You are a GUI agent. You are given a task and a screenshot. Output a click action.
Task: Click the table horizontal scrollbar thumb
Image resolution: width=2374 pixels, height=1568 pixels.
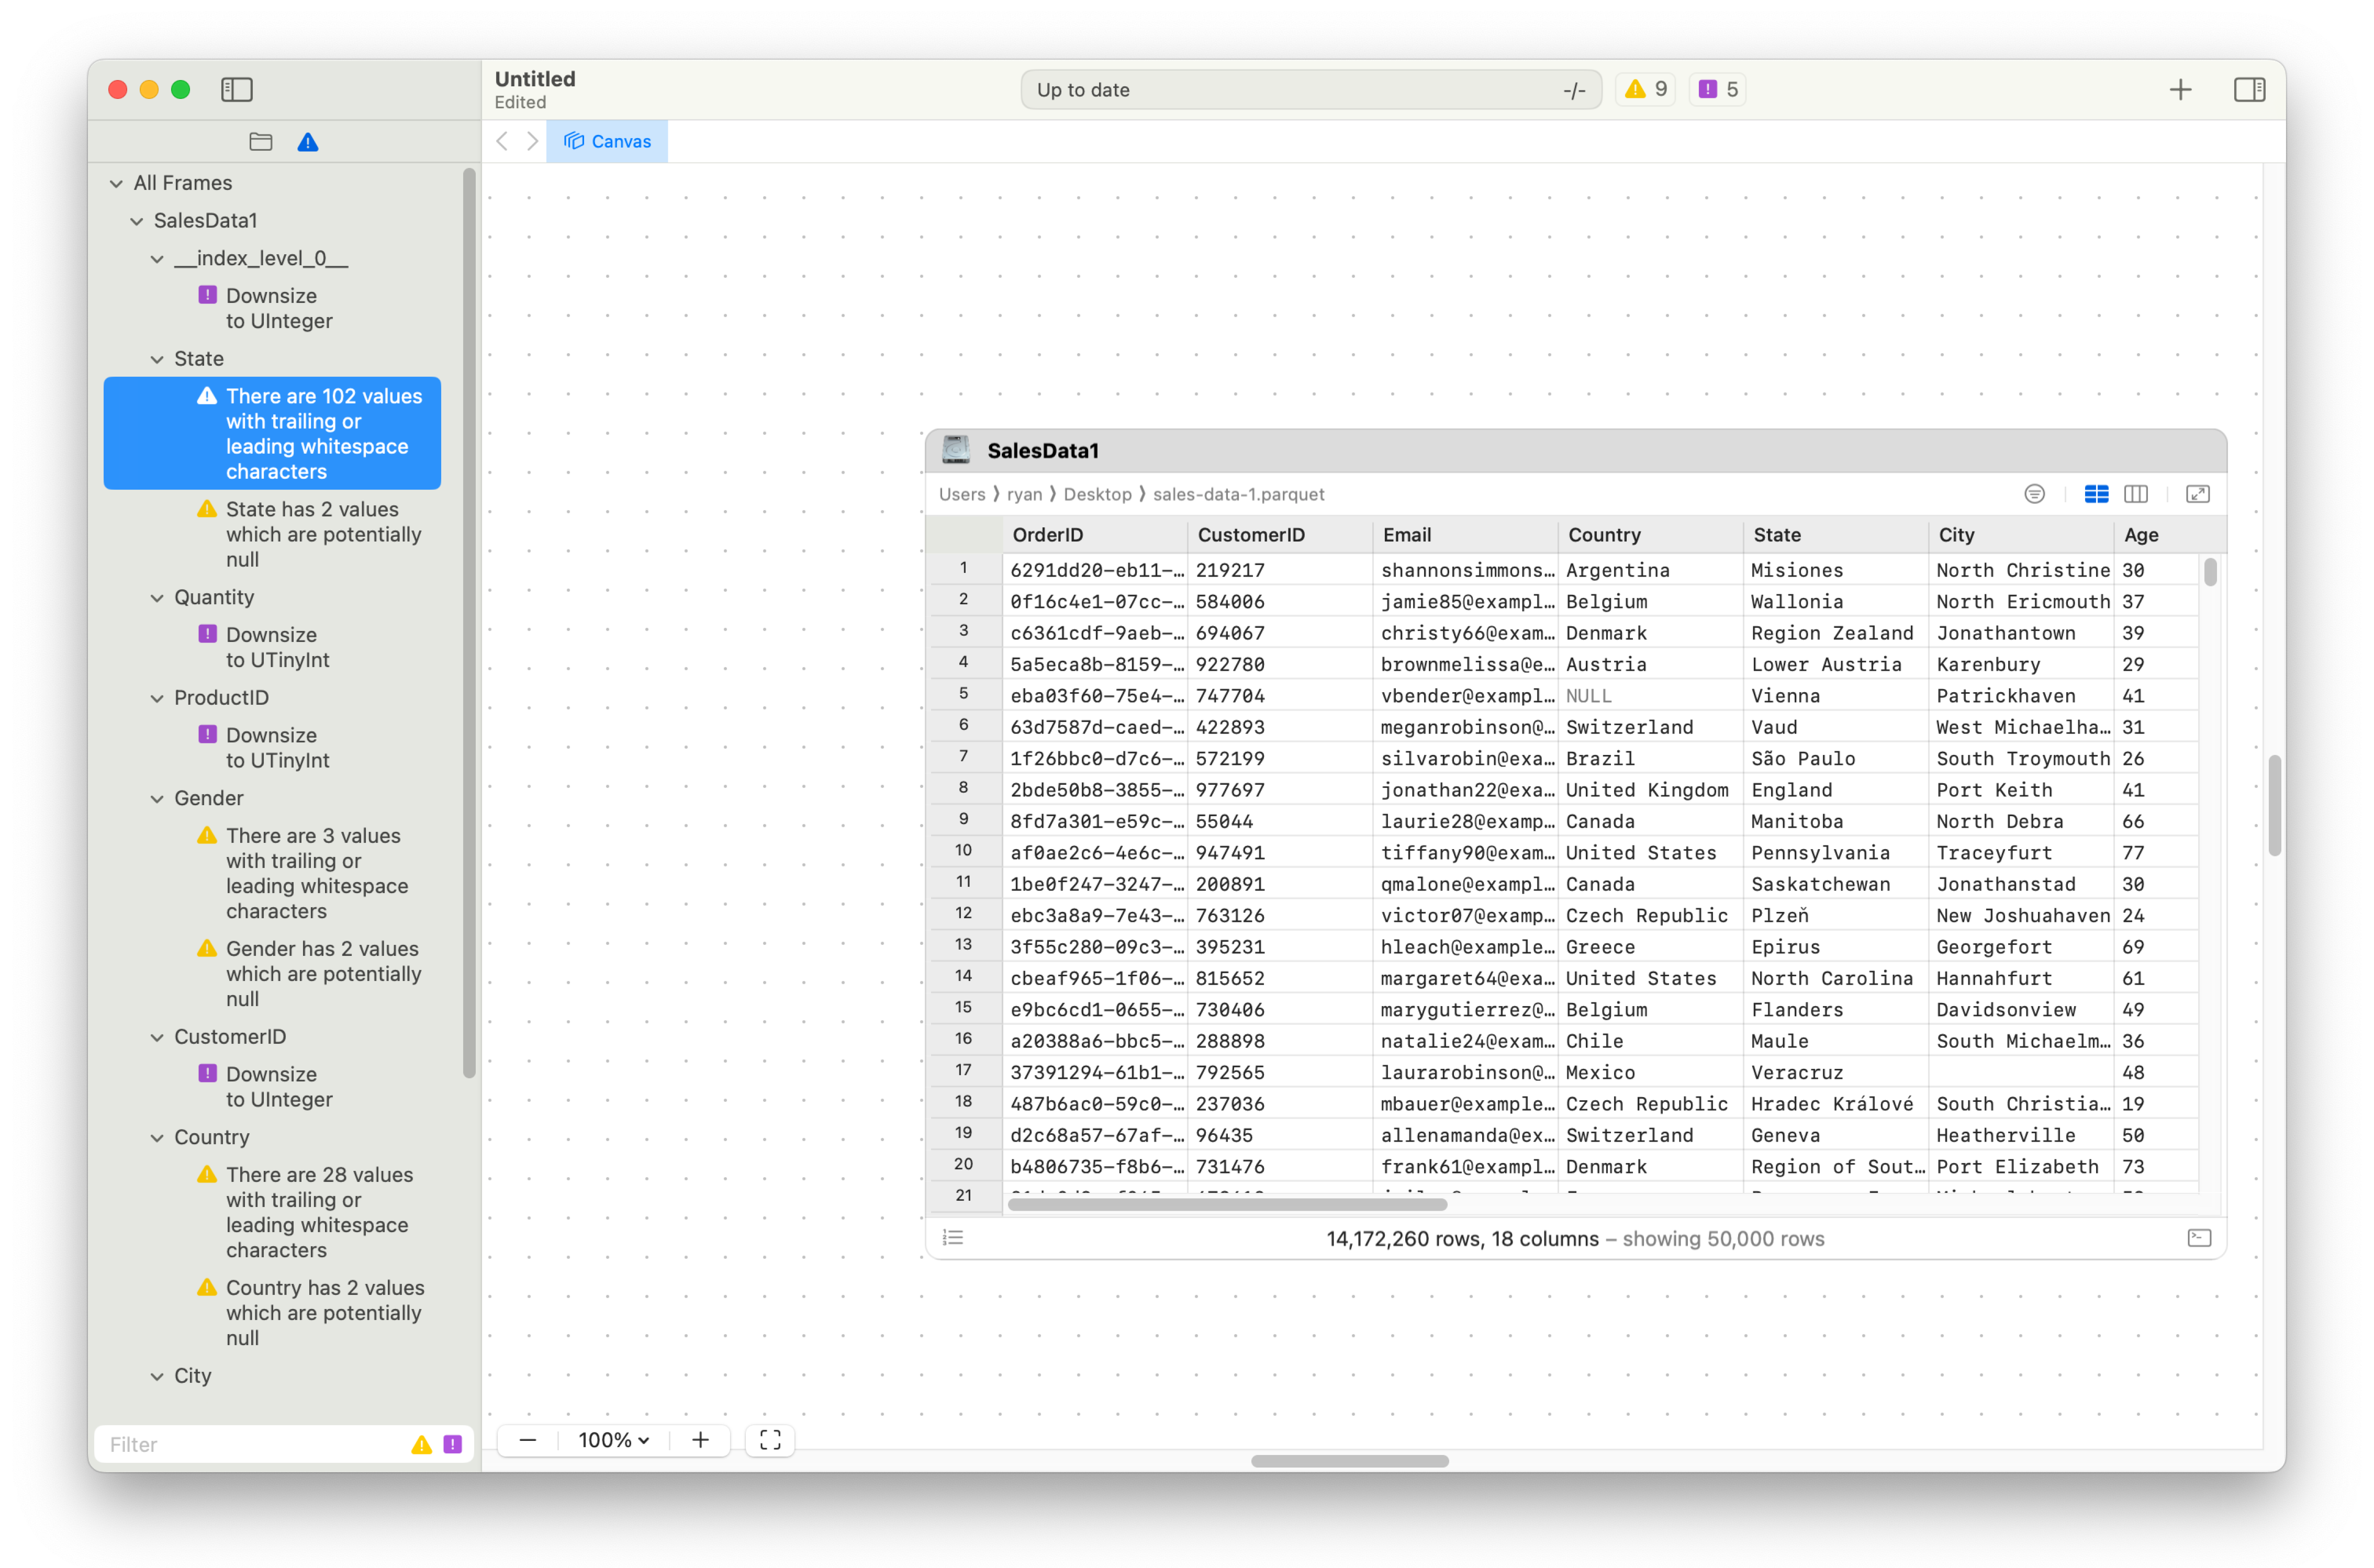[x=1227, y=1205]
